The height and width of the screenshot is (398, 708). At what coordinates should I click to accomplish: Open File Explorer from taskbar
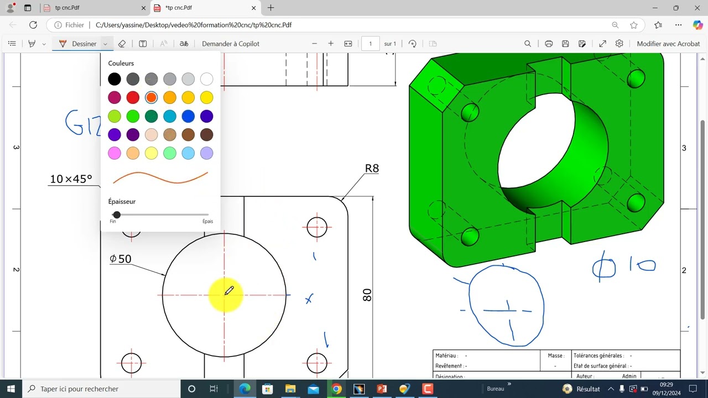click(290, 389)
